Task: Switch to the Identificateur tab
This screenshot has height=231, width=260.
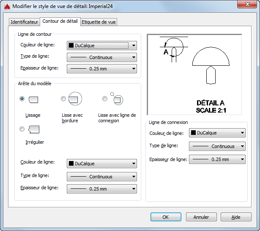Action: 24,22
